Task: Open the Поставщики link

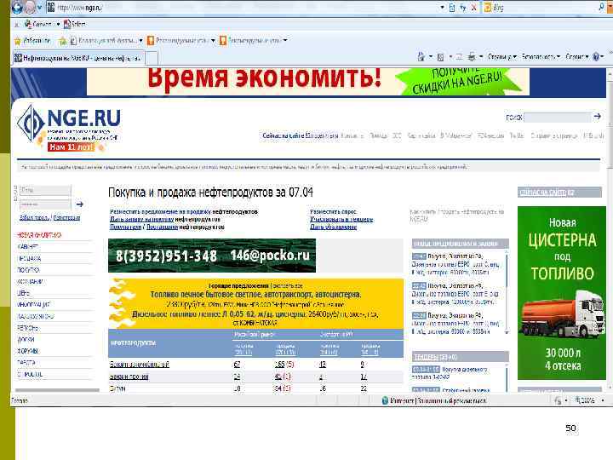Action: point(163,227)
